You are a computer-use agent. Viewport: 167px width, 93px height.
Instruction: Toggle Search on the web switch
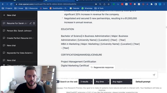(x=58, y=82)
